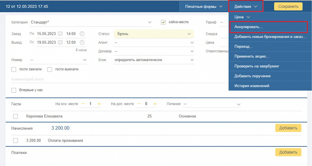Viewport: 312px width, 166px height.
Task: Open the Питание dropdown
Action: 212,104
